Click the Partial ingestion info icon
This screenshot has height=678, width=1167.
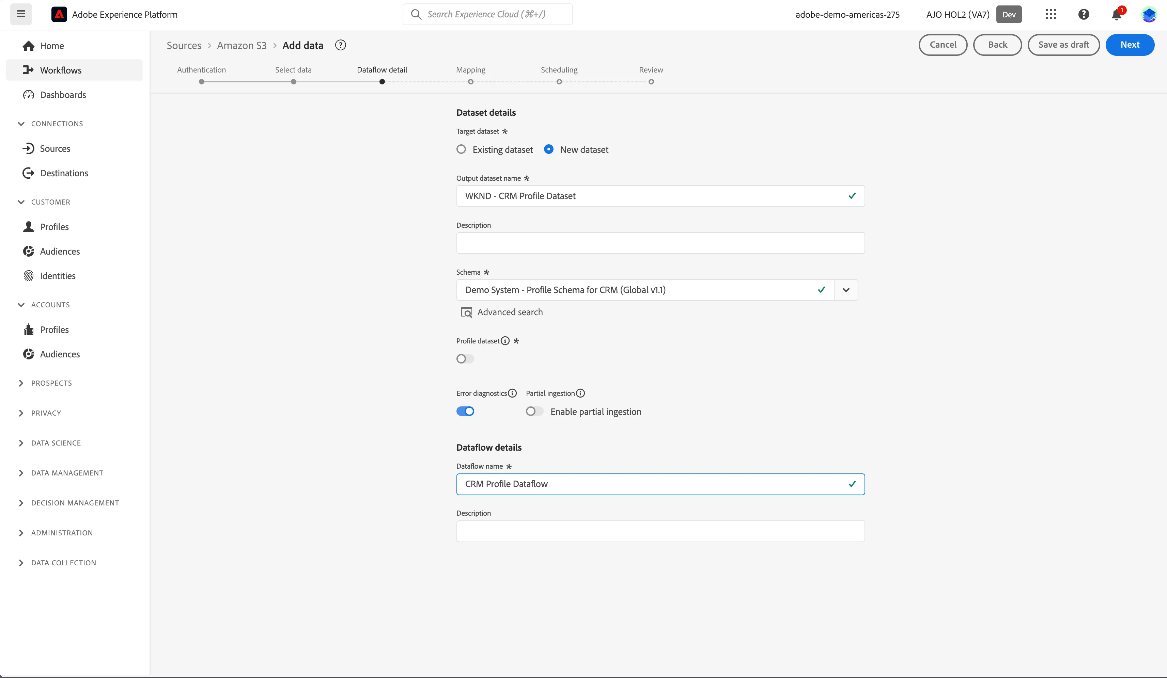580,393
